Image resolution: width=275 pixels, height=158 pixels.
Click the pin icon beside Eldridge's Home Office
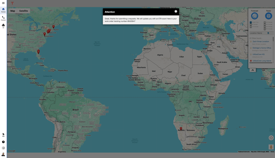point(251,48)
